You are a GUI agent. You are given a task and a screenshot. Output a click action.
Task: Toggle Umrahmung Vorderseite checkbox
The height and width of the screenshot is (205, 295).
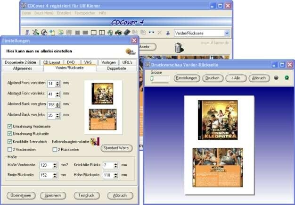9,127
